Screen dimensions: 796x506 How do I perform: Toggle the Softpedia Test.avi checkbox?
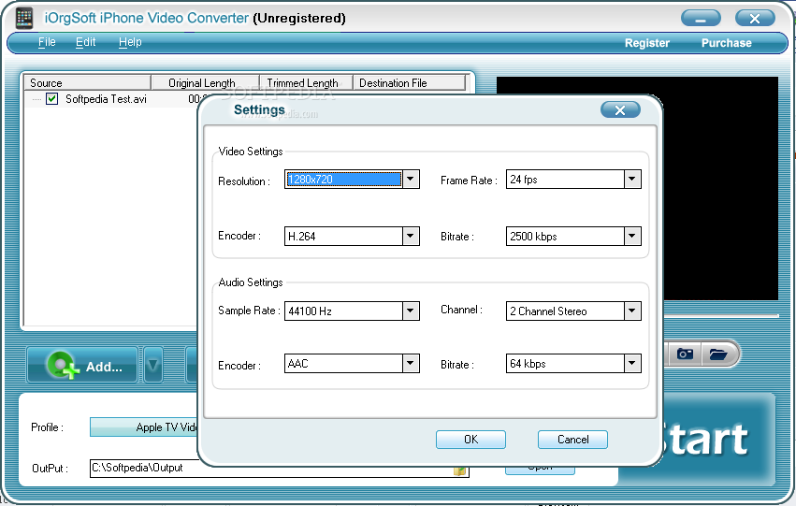[x=51, y=98]
